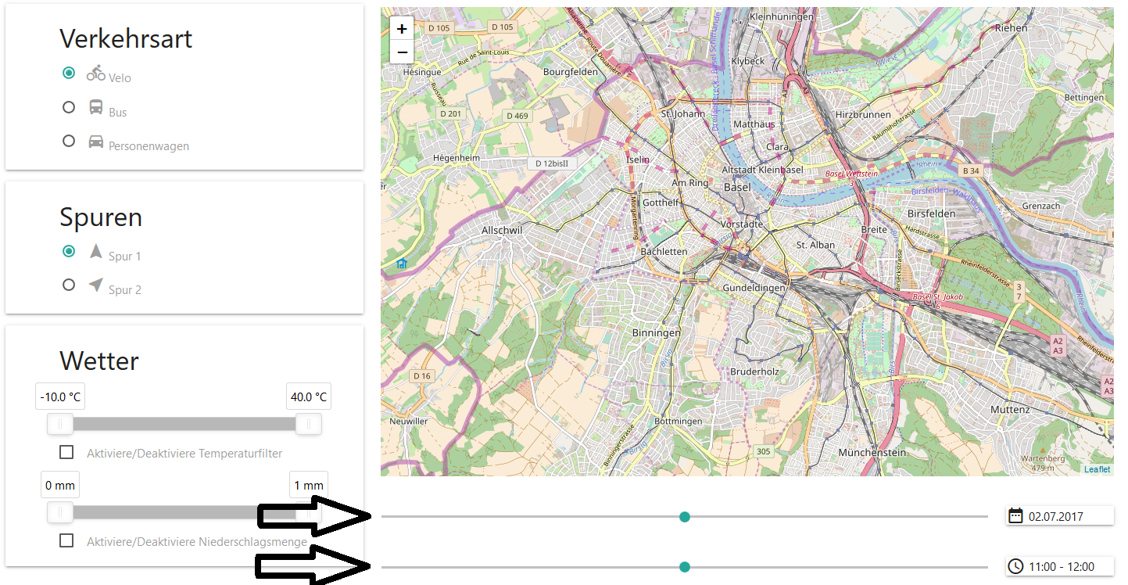Viewport: 1128px width, 585px height.
Task: Open the Leaflet attribution link
Action: point(1096,469)
